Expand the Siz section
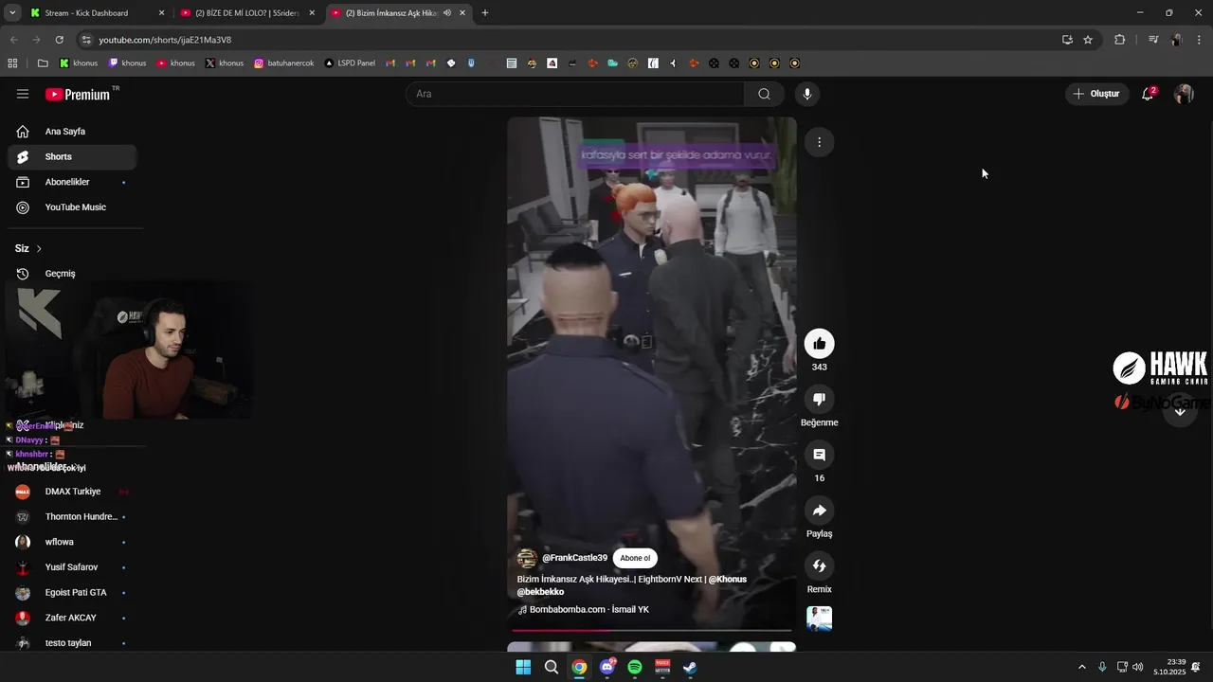 [x=28, y=248]
